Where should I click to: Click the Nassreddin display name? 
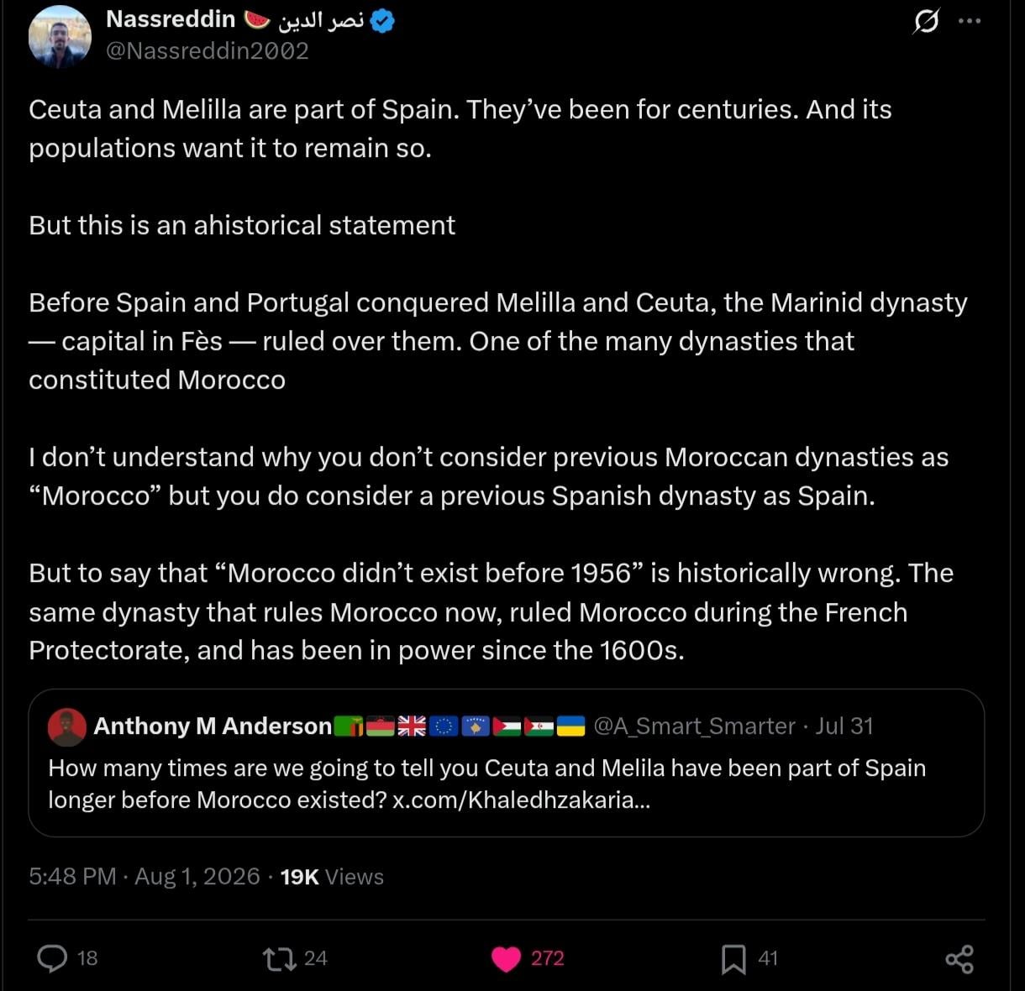coord(171,18)
